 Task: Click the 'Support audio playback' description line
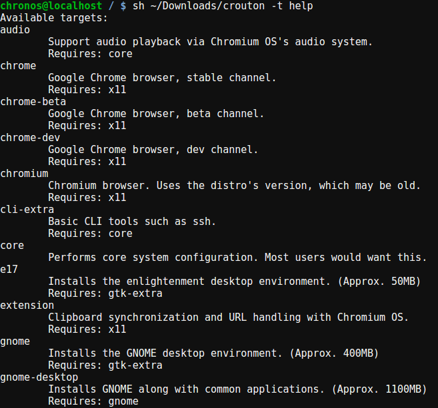210,42
